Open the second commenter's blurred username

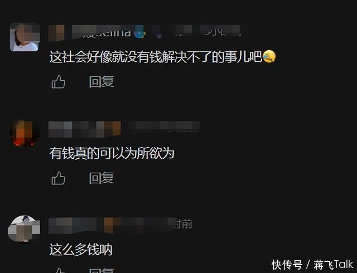pos(84,129)
